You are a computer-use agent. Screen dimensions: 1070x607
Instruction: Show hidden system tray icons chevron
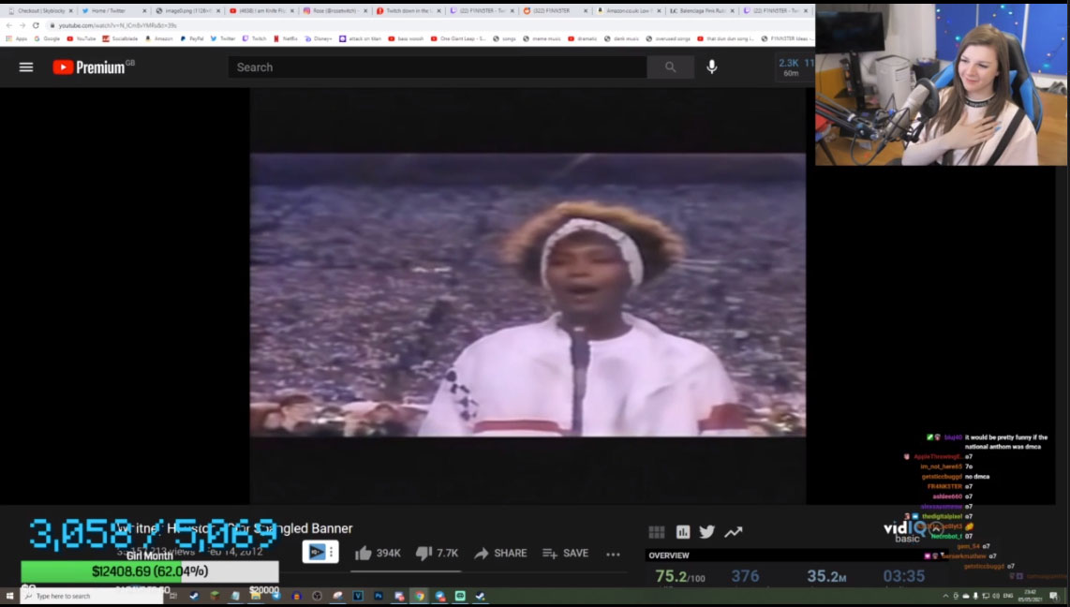pyautogui.click(x=945, y=596)
